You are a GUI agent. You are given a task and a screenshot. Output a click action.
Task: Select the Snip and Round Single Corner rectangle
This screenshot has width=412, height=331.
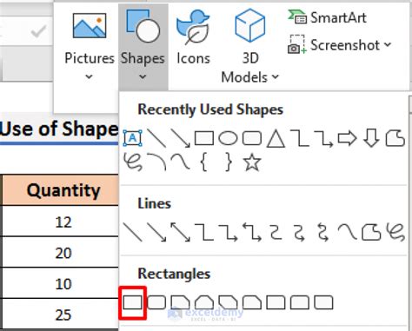click(x=252, y=302)
